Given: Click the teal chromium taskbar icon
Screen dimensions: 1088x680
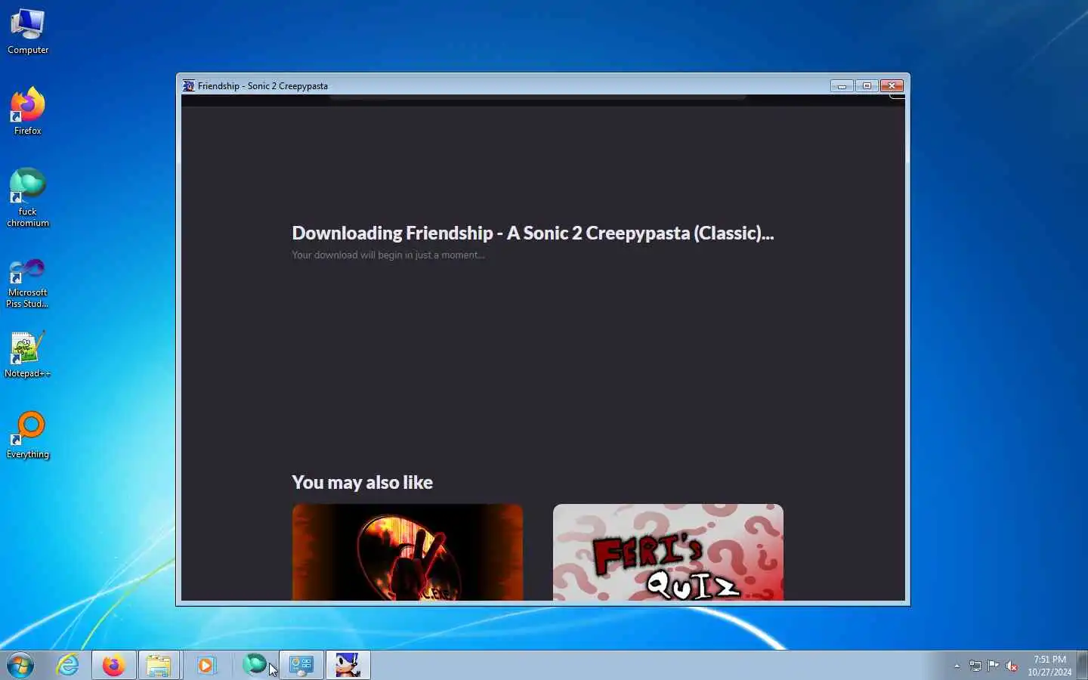Looking at the screenshot, I should point(255,666).
